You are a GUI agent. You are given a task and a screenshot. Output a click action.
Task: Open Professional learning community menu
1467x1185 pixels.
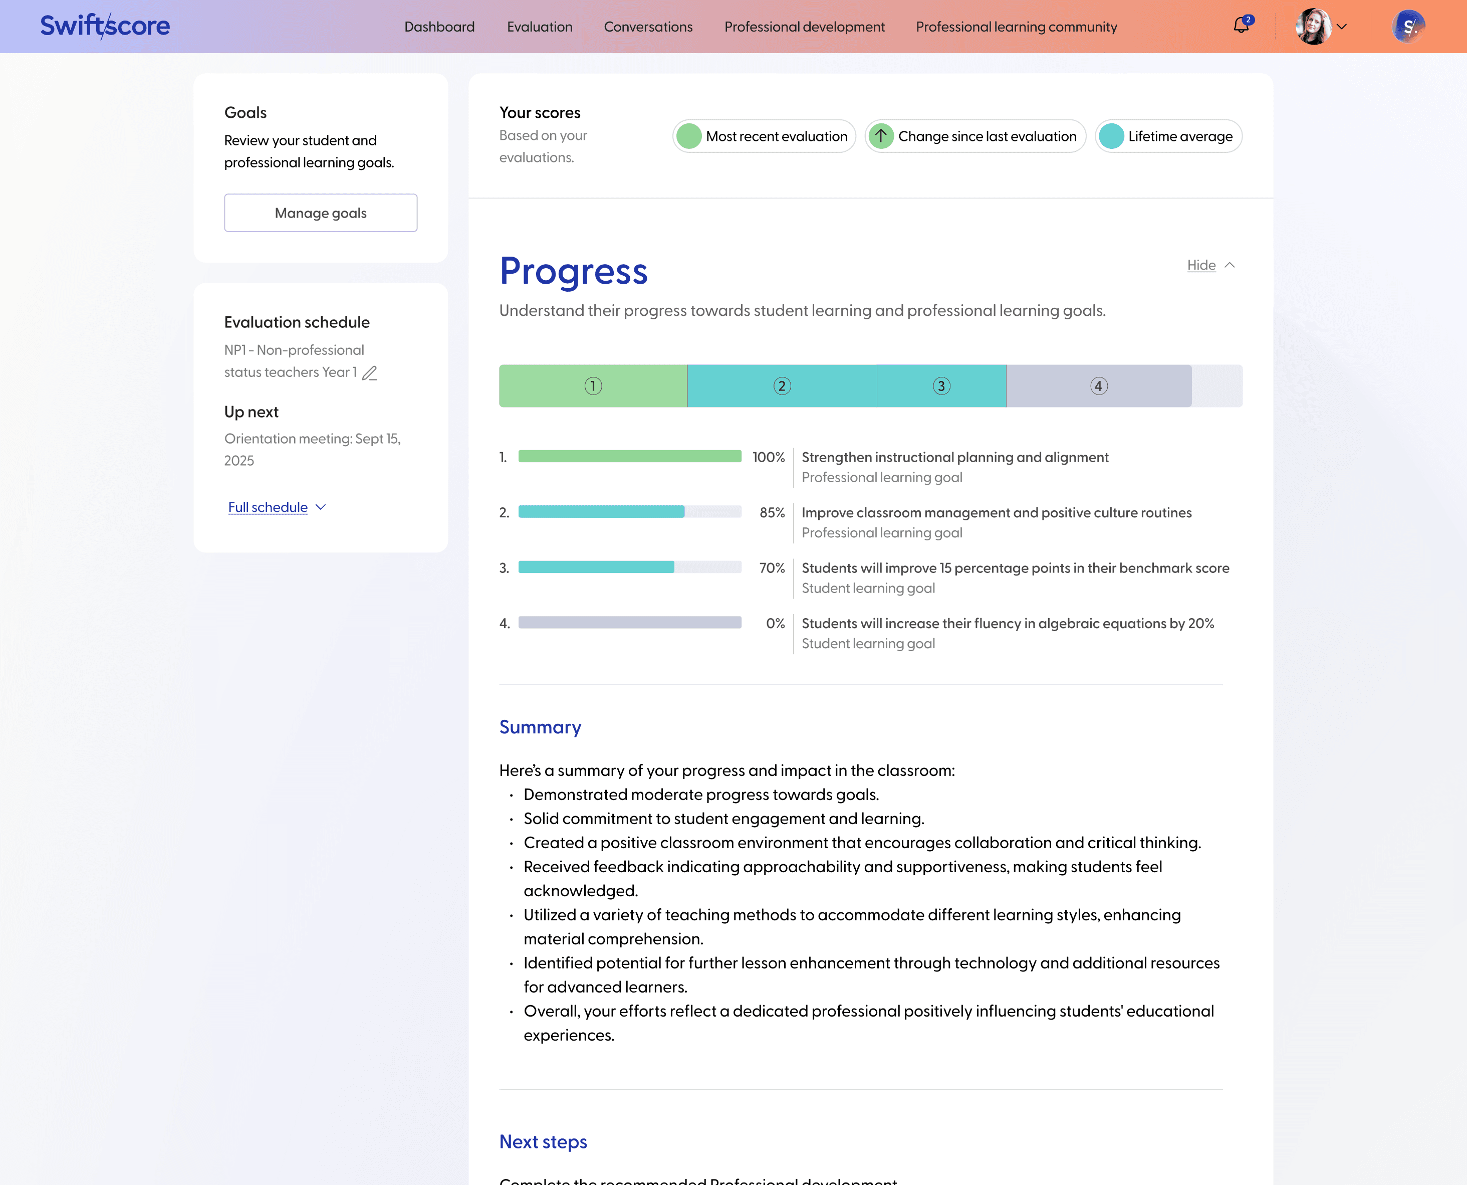click(x=1016, y=27)
